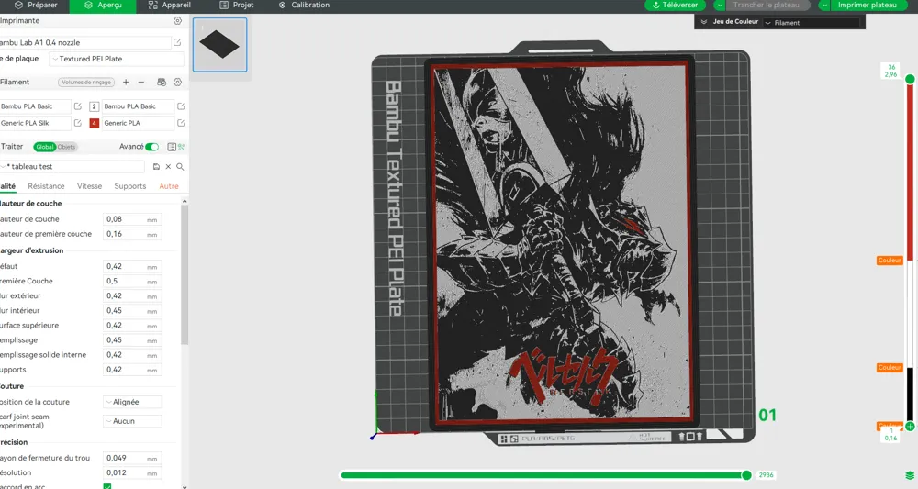The width and height of the screenshot is (918, 489).
Task: Click Rayon de fermeture du trou 0,049 field
Action: [132, 458]
